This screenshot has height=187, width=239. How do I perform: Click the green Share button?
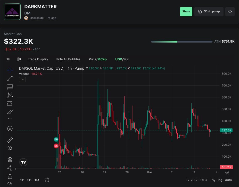click(x=186, y=11)
